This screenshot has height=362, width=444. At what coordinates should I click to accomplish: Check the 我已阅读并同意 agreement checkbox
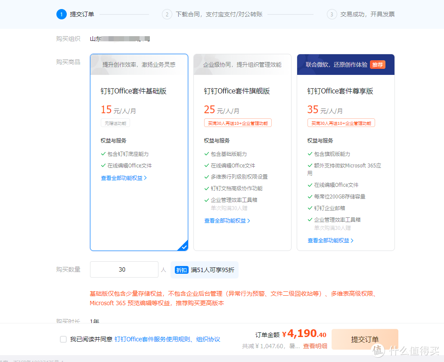(63, 339)
